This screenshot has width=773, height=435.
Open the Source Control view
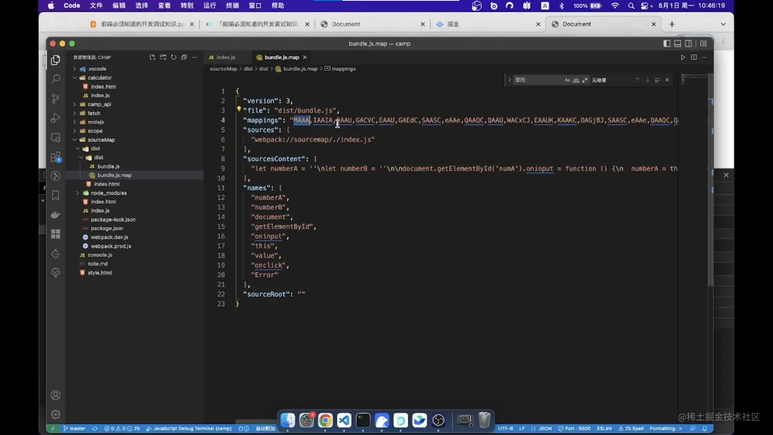point(55,98)
